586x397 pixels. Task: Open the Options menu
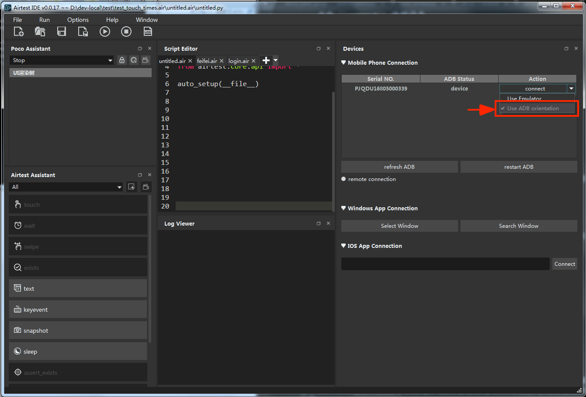point(78,20)
